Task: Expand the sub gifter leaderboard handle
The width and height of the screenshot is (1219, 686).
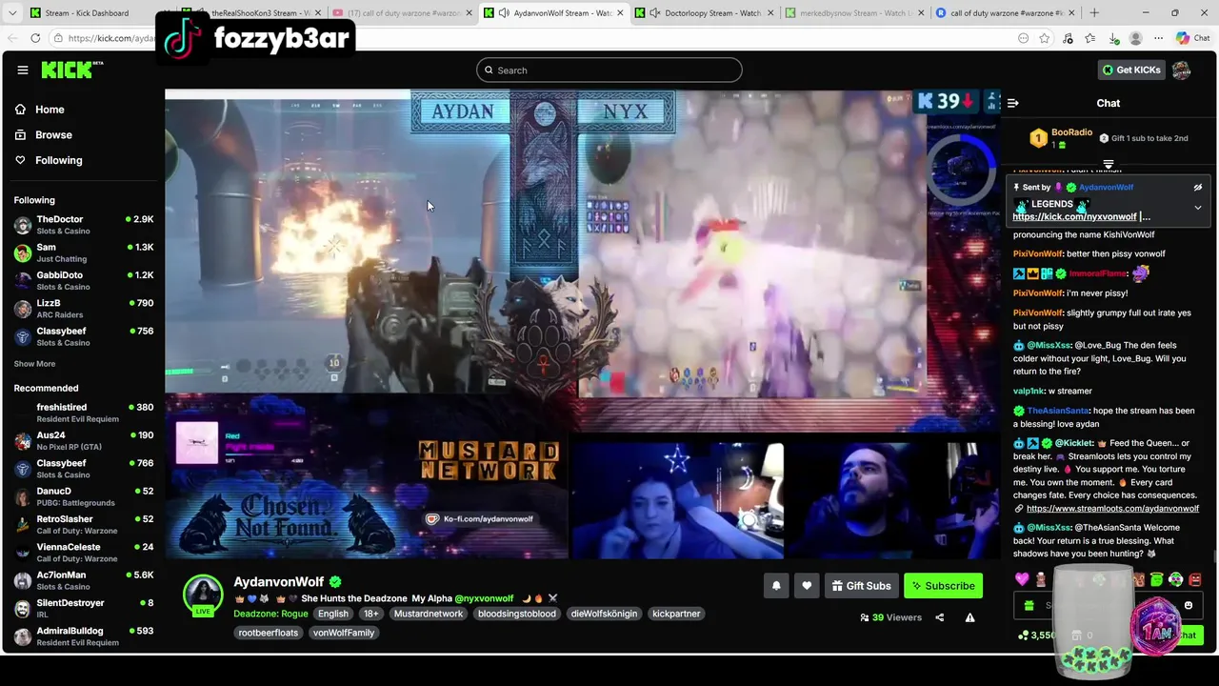Action: (x=1108, y=164)
